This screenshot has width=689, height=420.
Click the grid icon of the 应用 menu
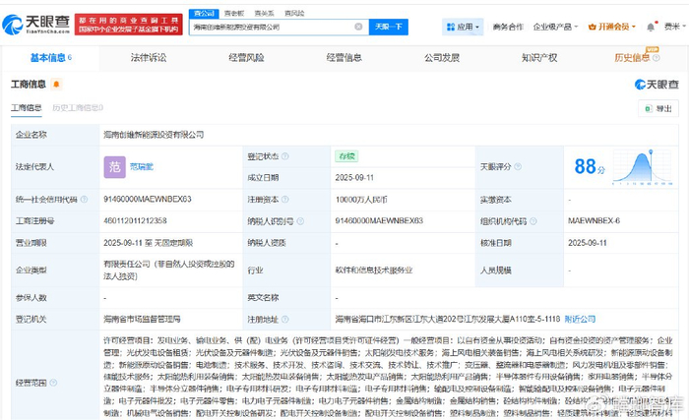pos(451,27)
